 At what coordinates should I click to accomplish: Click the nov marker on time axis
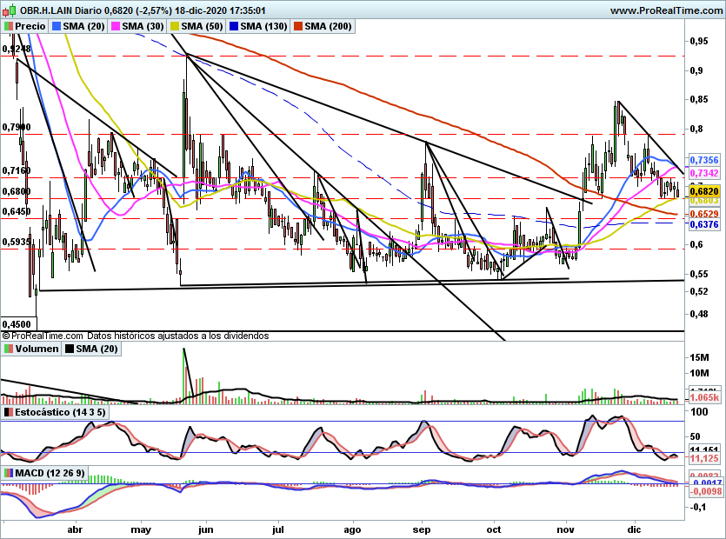(x=565, y=529)
